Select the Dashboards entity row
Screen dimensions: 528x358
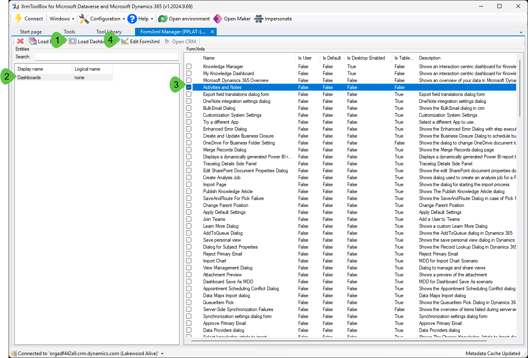[64, 78]
